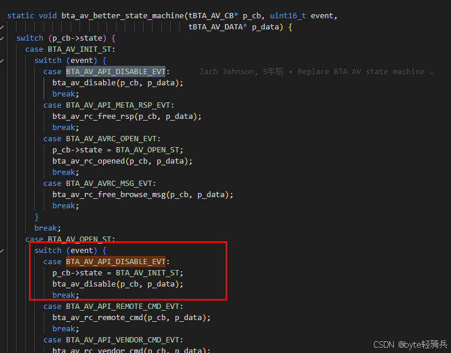
Task: Collapse fold arrow beside switch (p_cb->state)
Action: tap(2, 38)
